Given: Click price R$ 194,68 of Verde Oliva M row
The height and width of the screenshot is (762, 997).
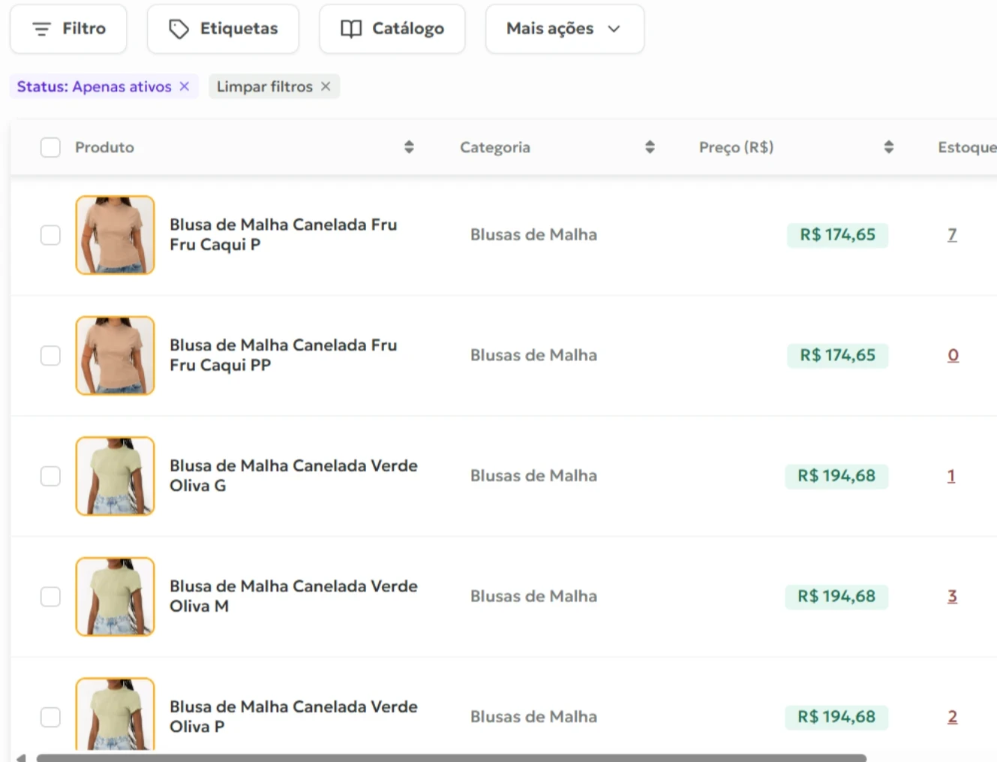Looking at the screenshot, I should point(836,596).
